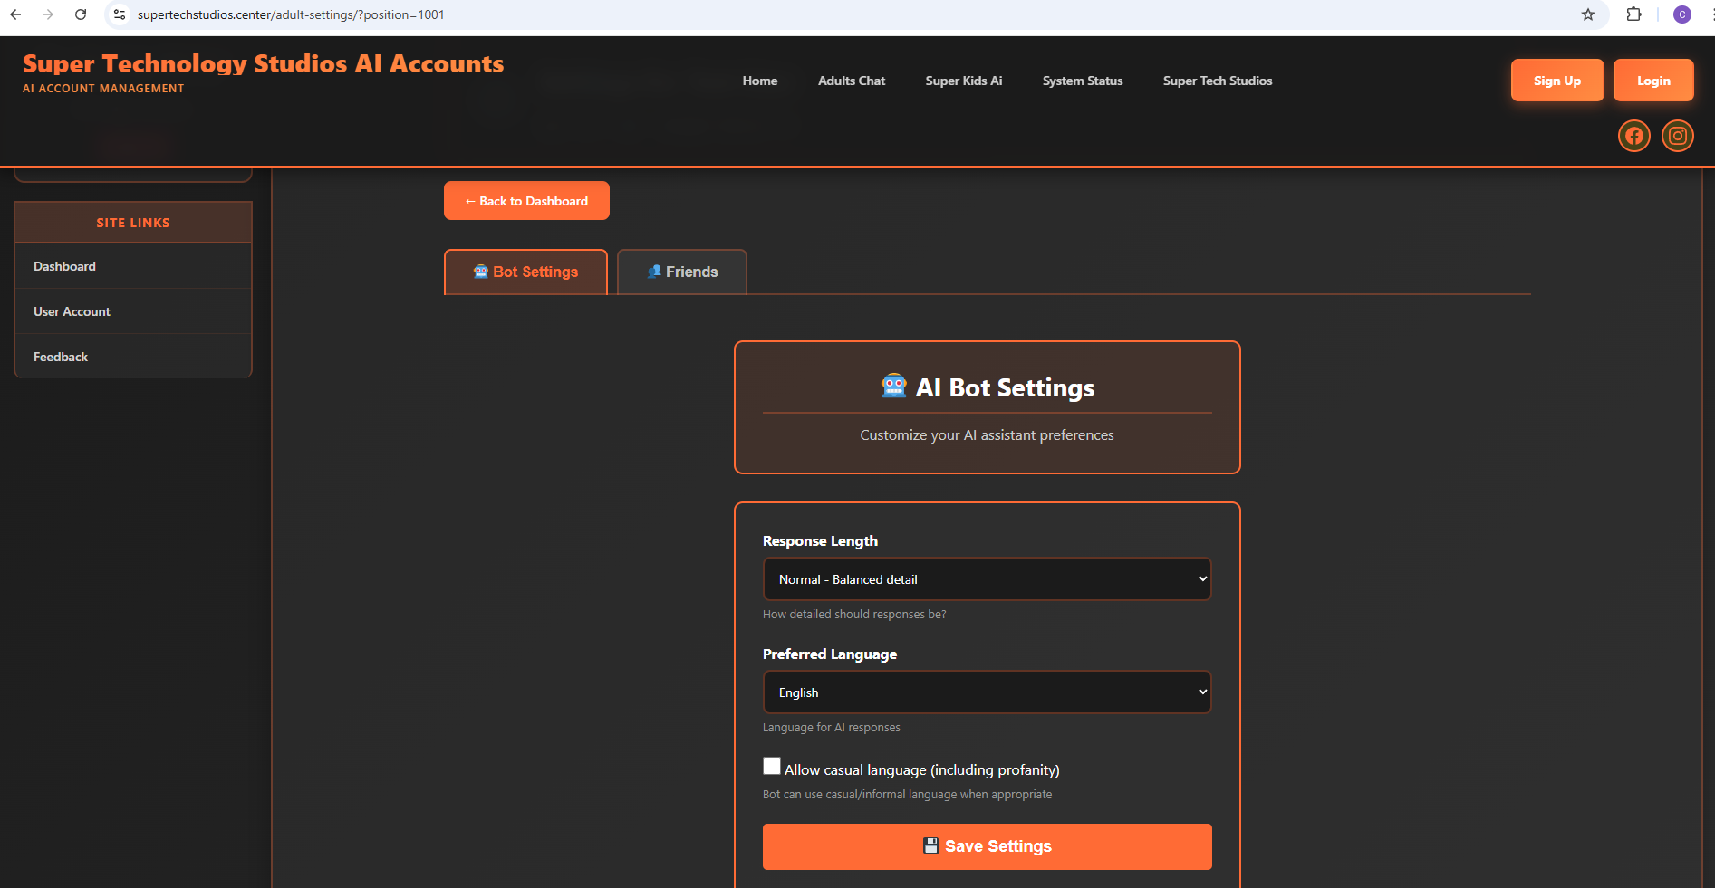
Task: Open System Status navigation link
Action: 1083,81
